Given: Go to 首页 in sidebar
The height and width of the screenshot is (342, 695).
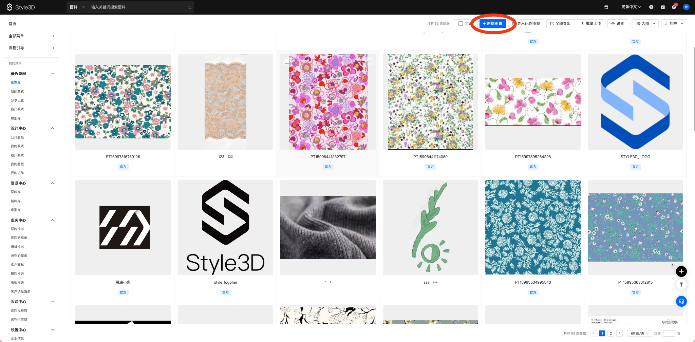Looking at the screenshot, I should [13, 24].
